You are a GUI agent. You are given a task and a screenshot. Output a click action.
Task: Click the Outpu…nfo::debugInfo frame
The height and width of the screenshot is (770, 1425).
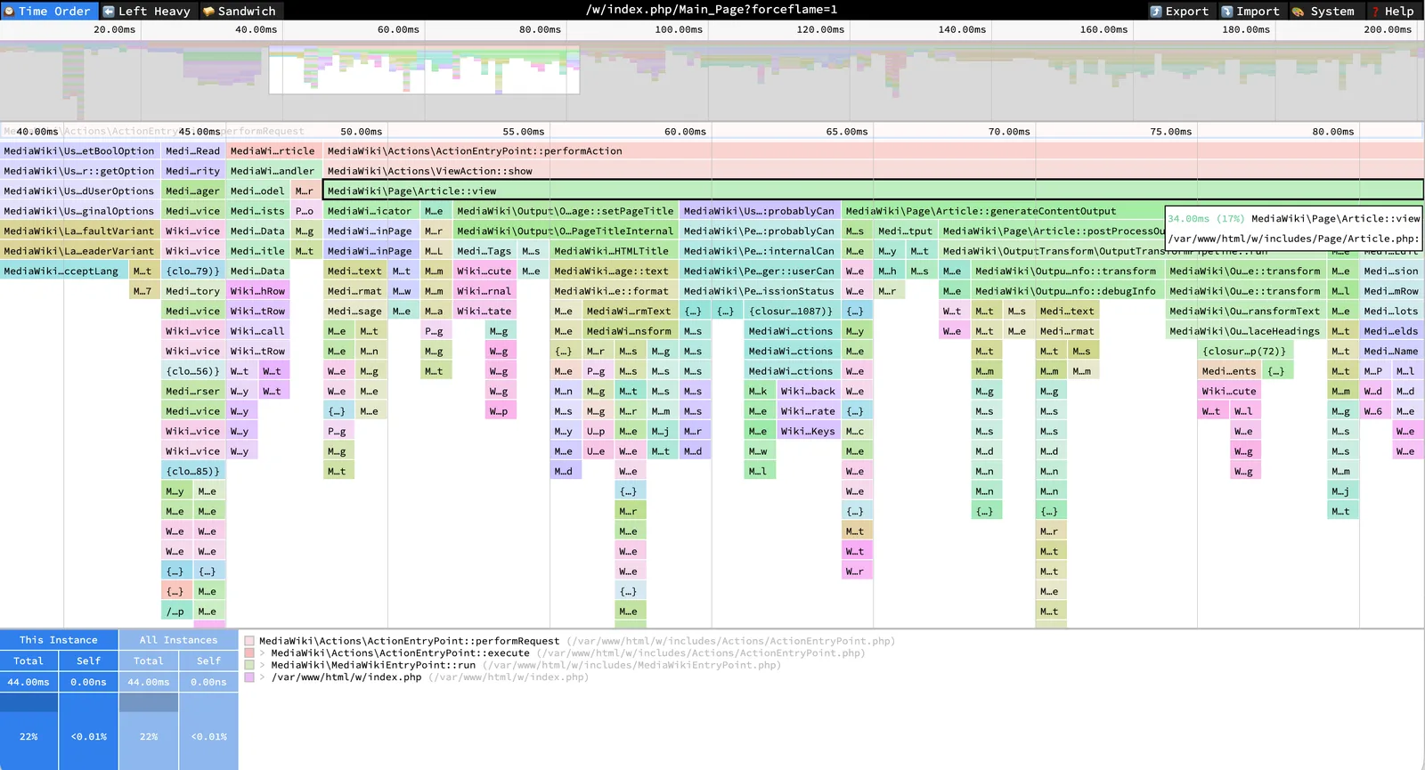point(1067,291)
